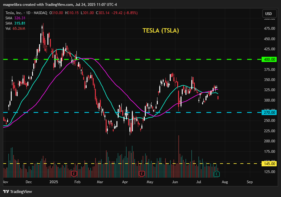The width and height of the screenshot is (281, 197).
Task: Click the 175.00 price axis label
Action: tap(269, 151)
